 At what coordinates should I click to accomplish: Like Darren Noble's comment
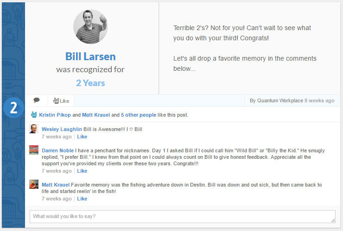click(x=82, y=171)
